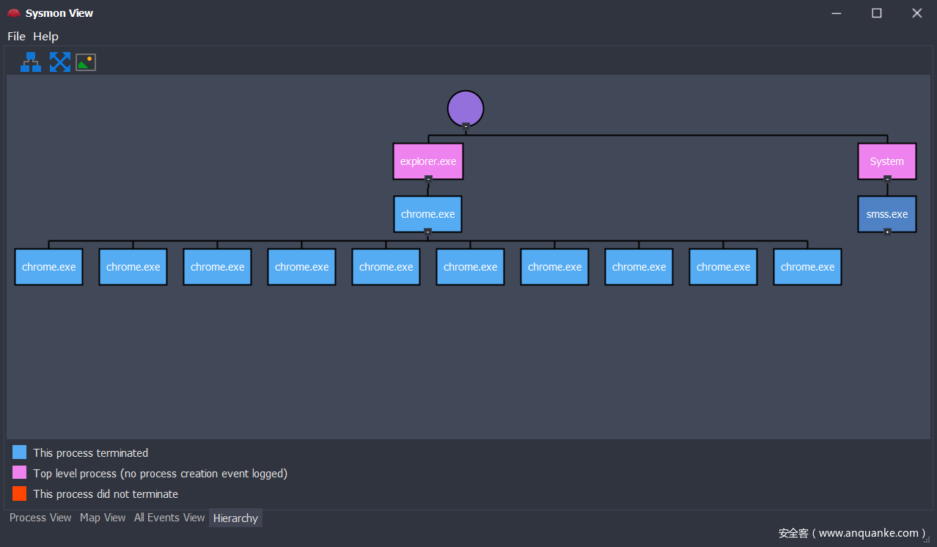Screen dimensions: 937x547
Task: Click the orange 'did not terminate' legend swatch
Action: coord(20,493)
